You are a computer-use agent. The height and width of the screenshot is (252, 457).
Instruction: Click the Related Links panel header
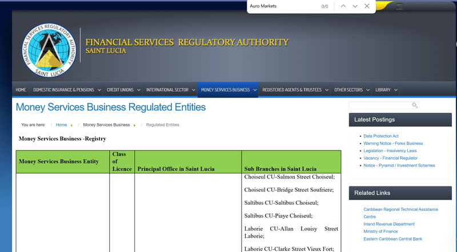click(400, 193)
